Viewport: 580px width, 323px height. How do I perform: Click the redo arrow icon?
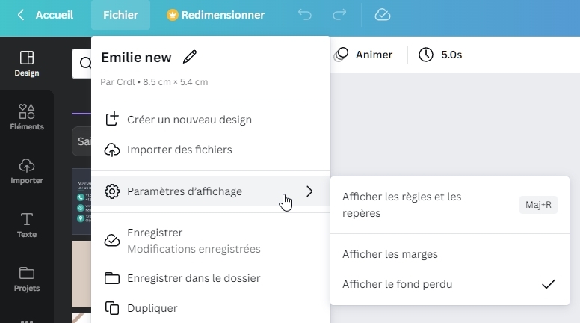pos(339,15)
